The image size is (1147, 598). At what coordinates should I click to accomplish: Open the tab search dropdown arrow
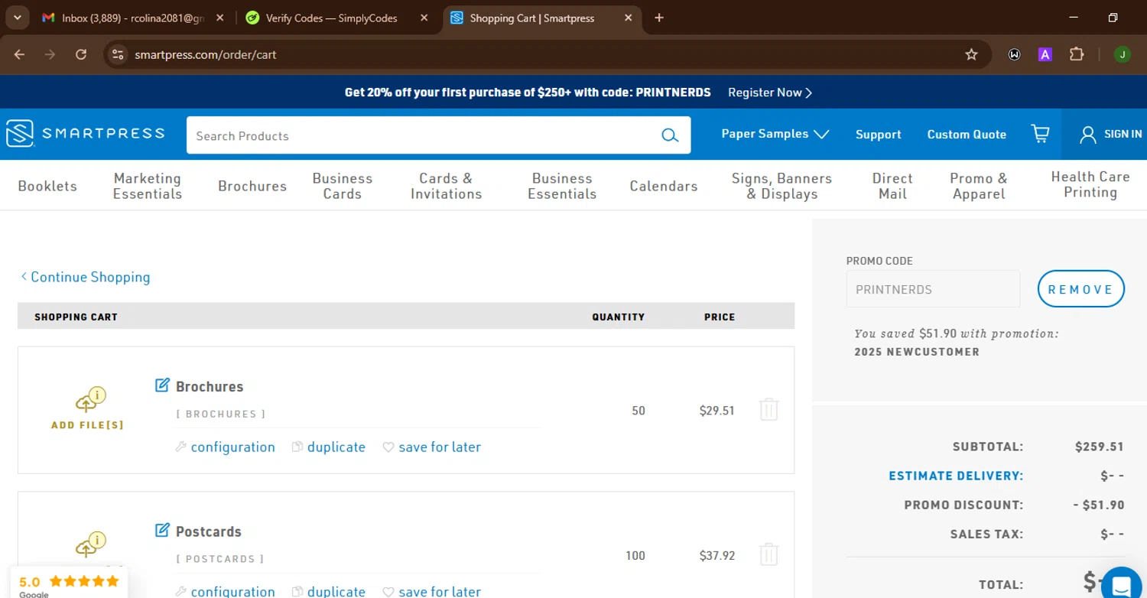coord(17,18)
